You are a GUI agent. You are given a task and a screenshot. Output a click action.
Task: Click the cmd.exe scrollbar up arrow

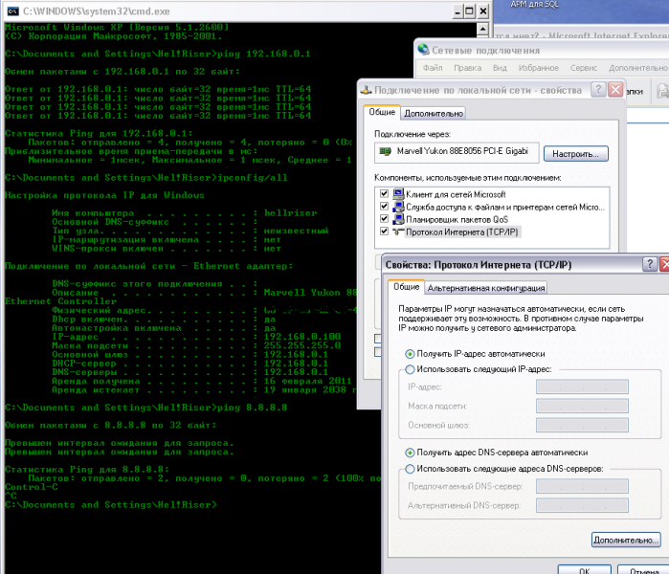pos(482,29)
